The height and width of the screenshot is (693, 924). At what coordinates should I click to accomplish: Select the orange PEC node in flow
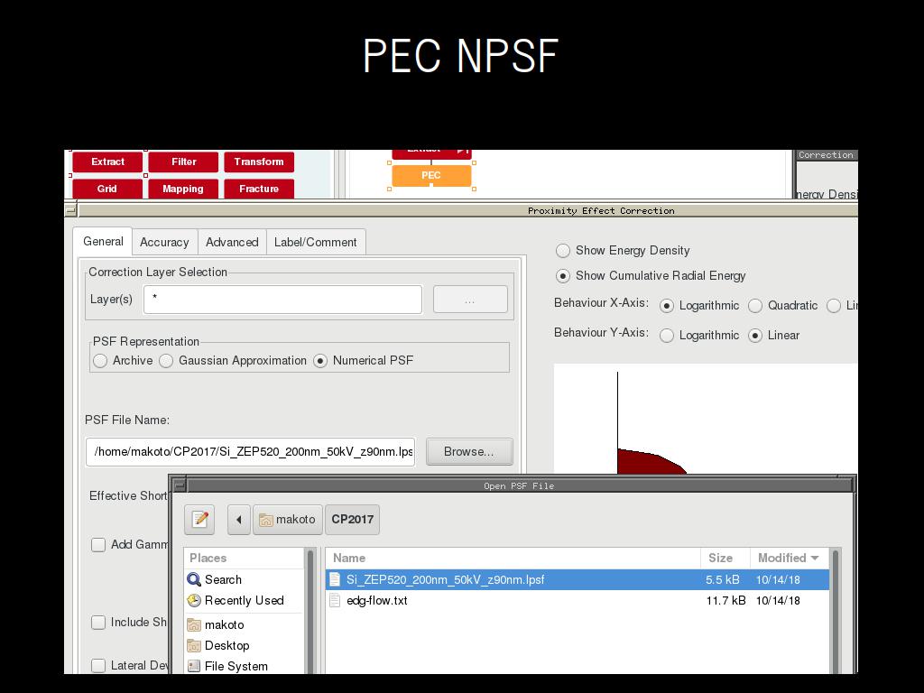431,175
